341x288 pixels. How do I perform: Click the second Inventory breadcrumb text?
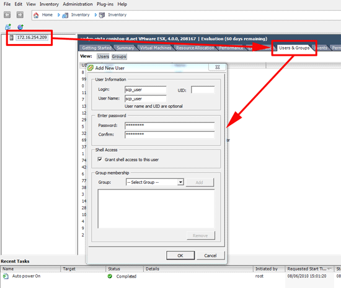[x=117, y=15]
